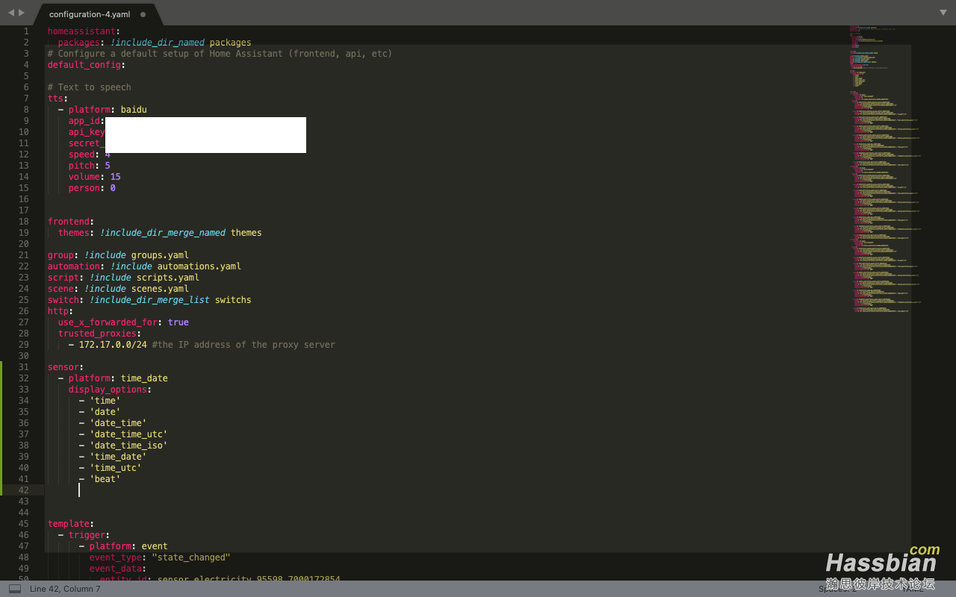The height and width of the screenshot is (597, 956).
Task: Click the 'default_config:' line
Action: click(87, 65)
